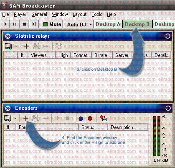The height and width of the screenshot is (168, 175).
Task: Click the SAM Broadcaster title bar logo
Action: coord(4,5)
